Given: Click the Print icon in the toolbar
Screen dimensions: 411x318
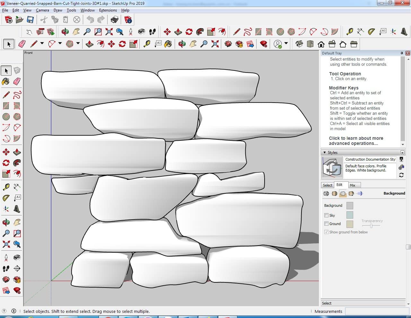Looking at the screenshot, I should (x=115, y=20).
